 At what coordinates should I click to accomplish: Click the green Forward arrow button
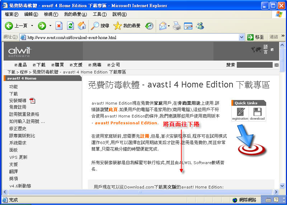42,26
